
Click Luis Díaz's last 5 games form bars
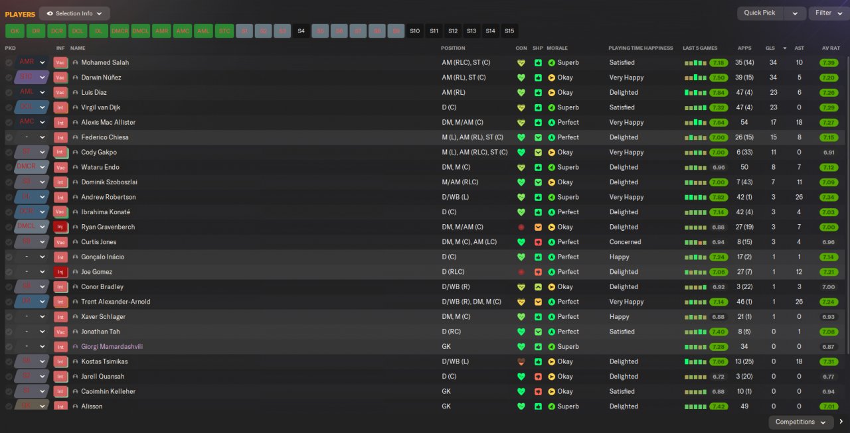695,93
